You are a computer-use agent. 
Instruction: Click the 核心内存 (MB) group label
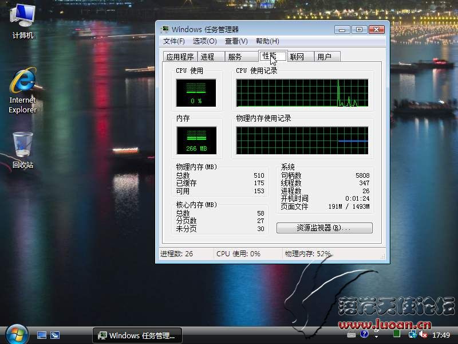[196, 205]
